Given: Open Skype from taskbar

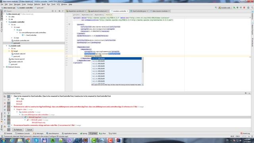Looking at the screenshot, I should click(x=36, y=140).
